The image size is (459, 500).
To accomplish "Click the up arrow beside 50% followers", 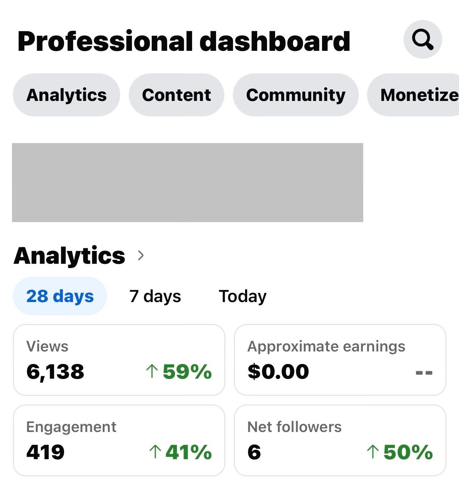I will [x=373, y=452].
